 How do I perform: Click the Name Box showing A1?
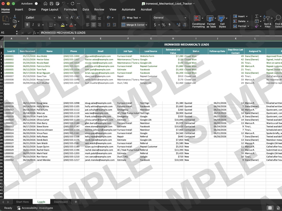[x=8, y=33]
